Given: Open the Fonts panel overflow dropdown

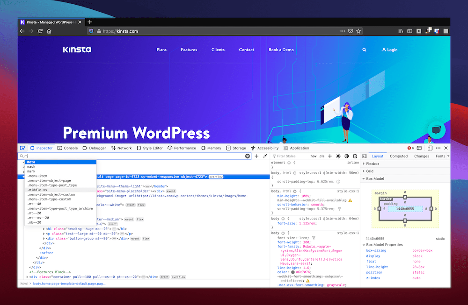Looking at the screenshot, I should tap(448, 156).
